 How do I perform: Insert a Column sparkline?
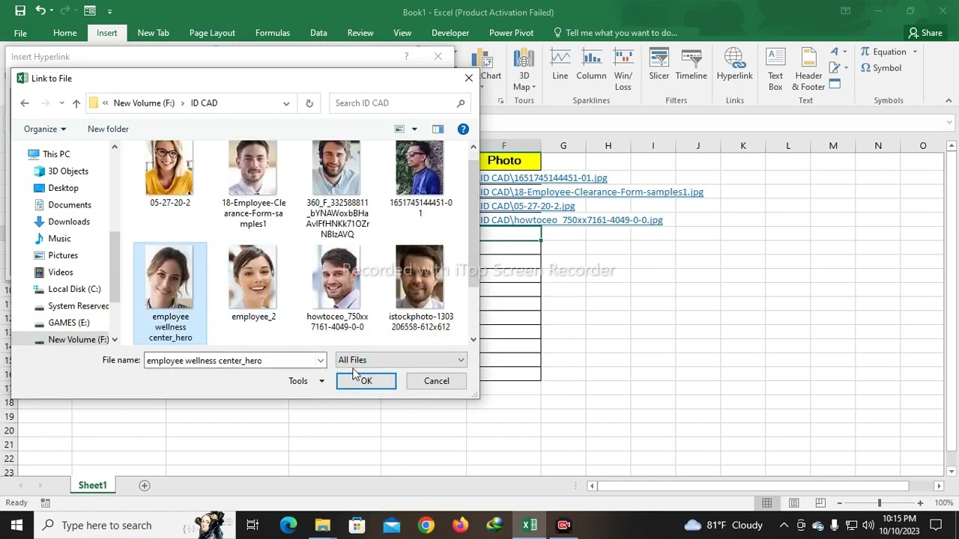(x=591, y=64)
